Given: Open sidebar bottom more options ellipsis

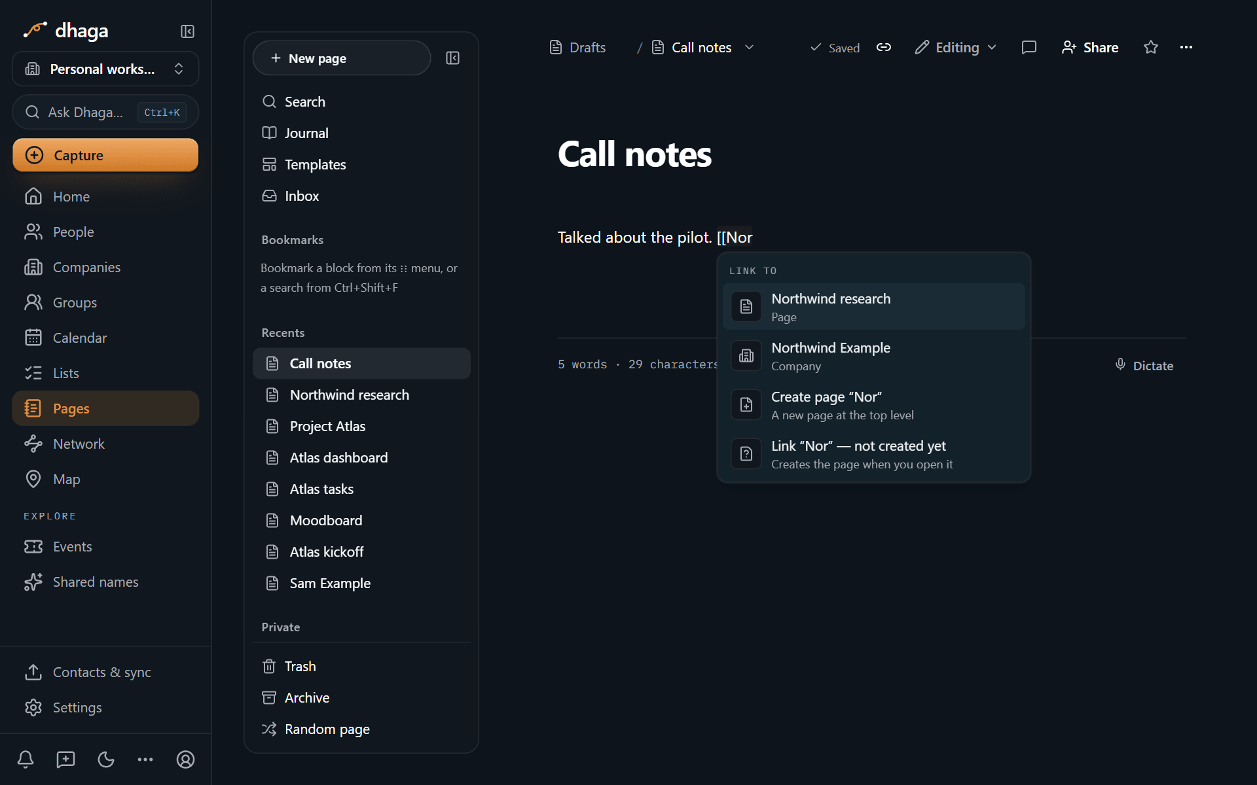Looking at the screenshot, I should coord(145,759).
